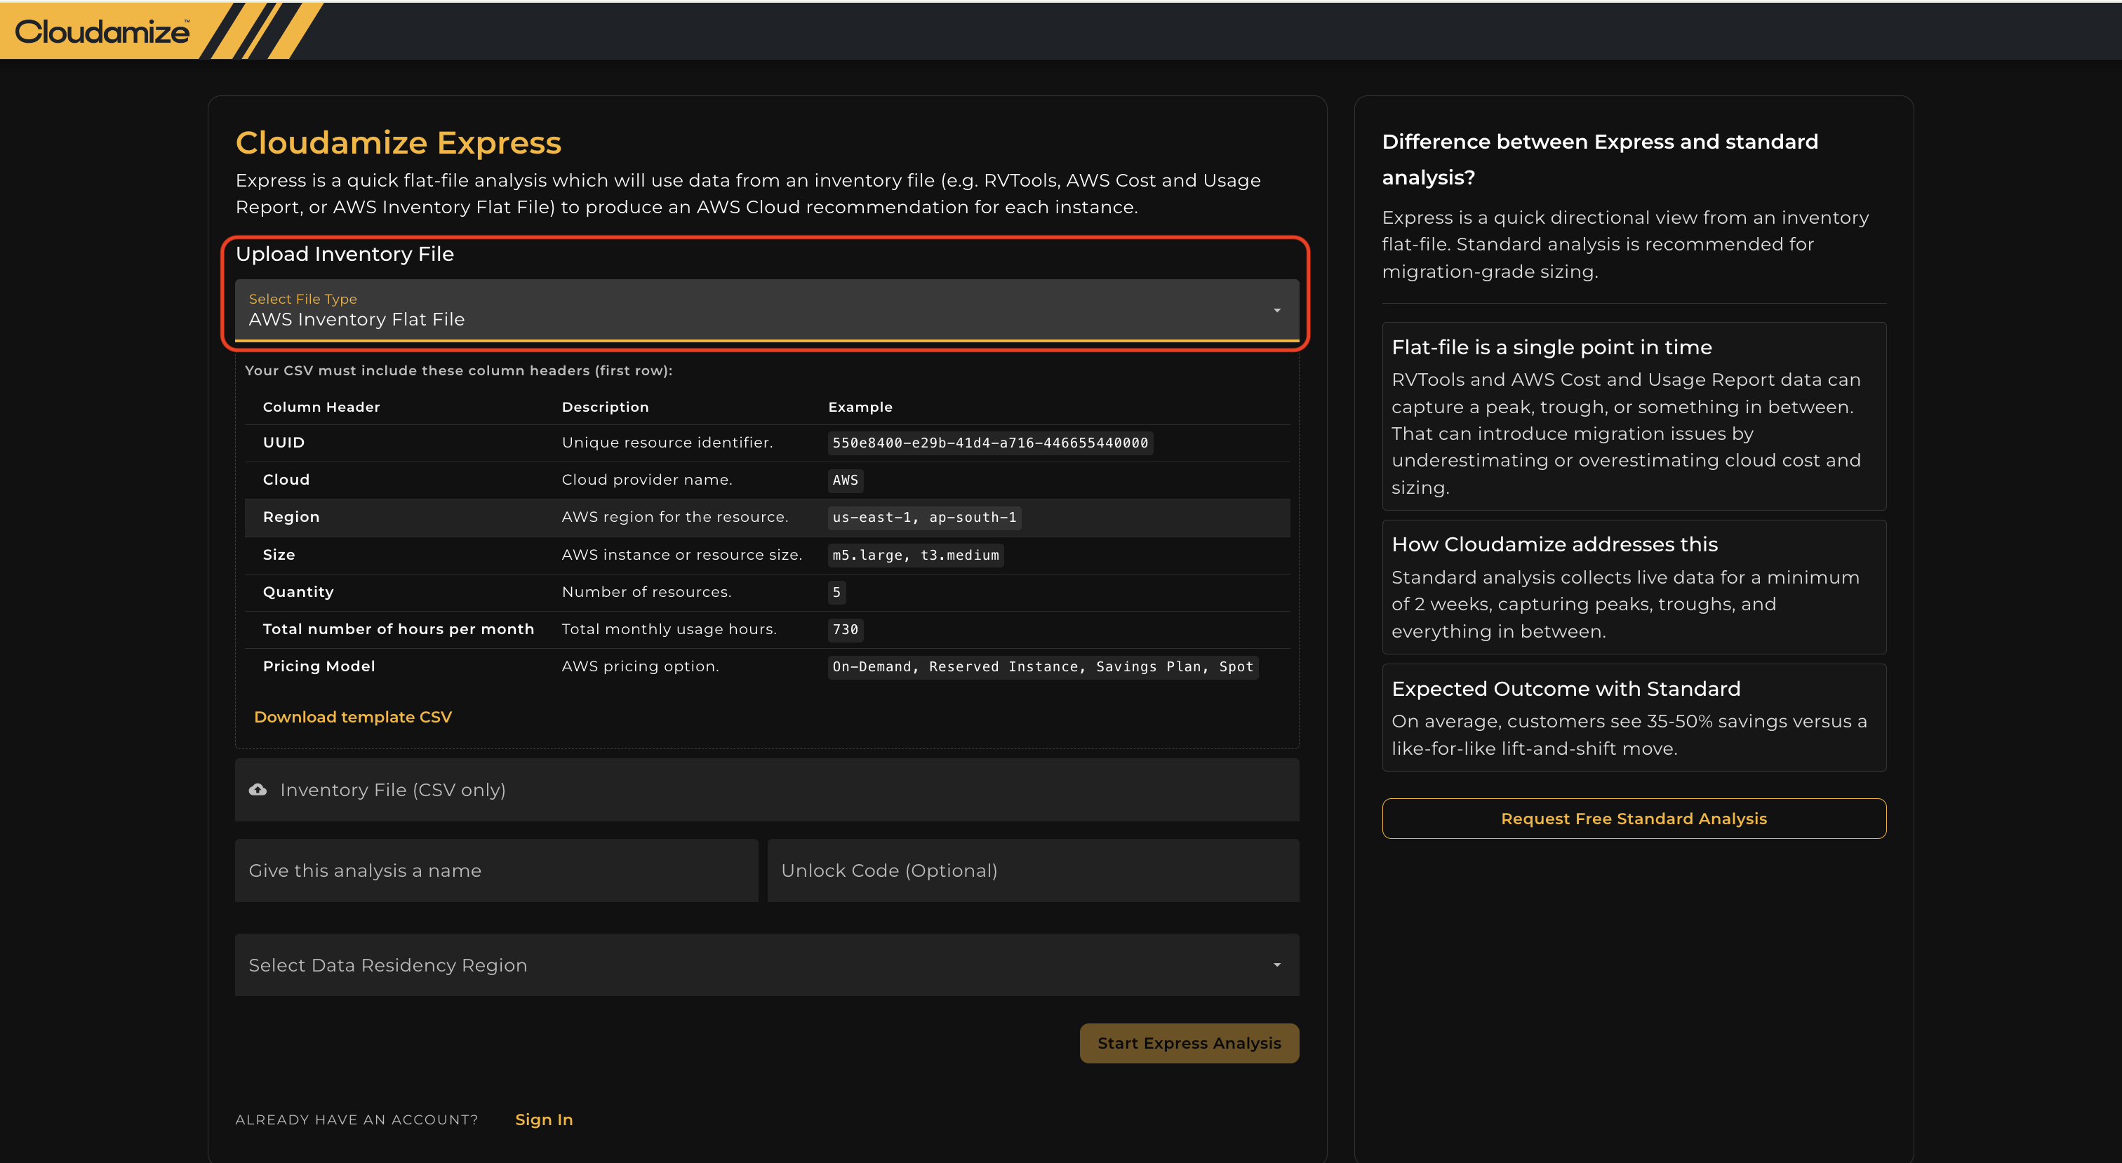Click the 'm5.large, t3.medium' example

point(915,555)
